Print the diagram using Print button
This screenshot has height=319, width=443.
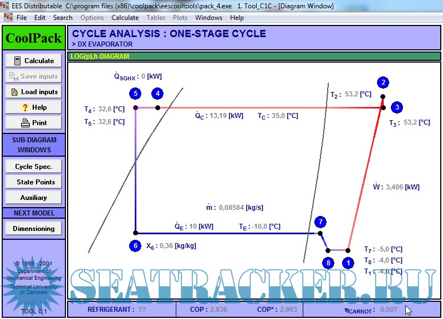pos(34,123)
